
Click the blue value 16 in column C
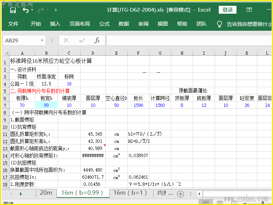69,84
